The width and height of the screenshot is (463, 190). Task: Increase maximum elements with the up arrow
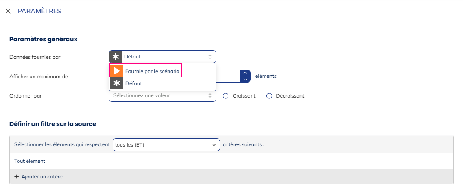click(x=245, y=73)
